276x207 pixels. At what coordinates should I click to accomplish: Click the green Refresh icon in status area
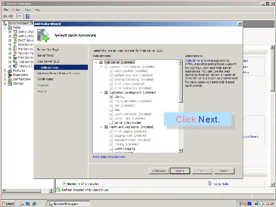click(x=58, y=190)
